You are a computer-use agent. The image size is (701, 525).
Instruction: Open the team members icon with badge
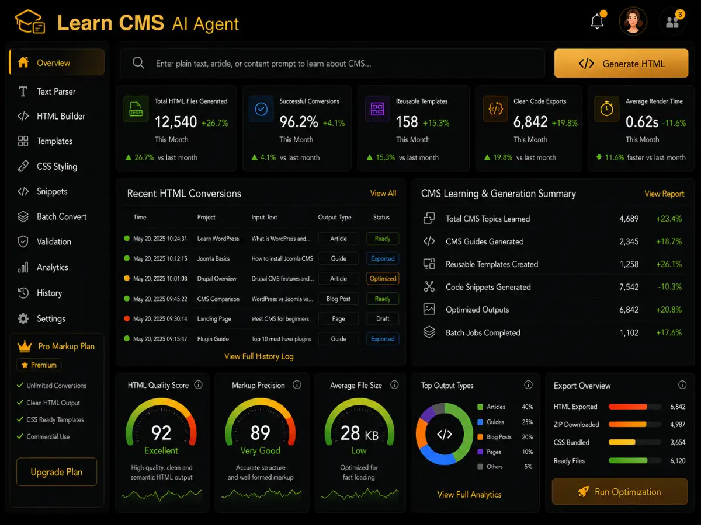(x=672, y=22)
